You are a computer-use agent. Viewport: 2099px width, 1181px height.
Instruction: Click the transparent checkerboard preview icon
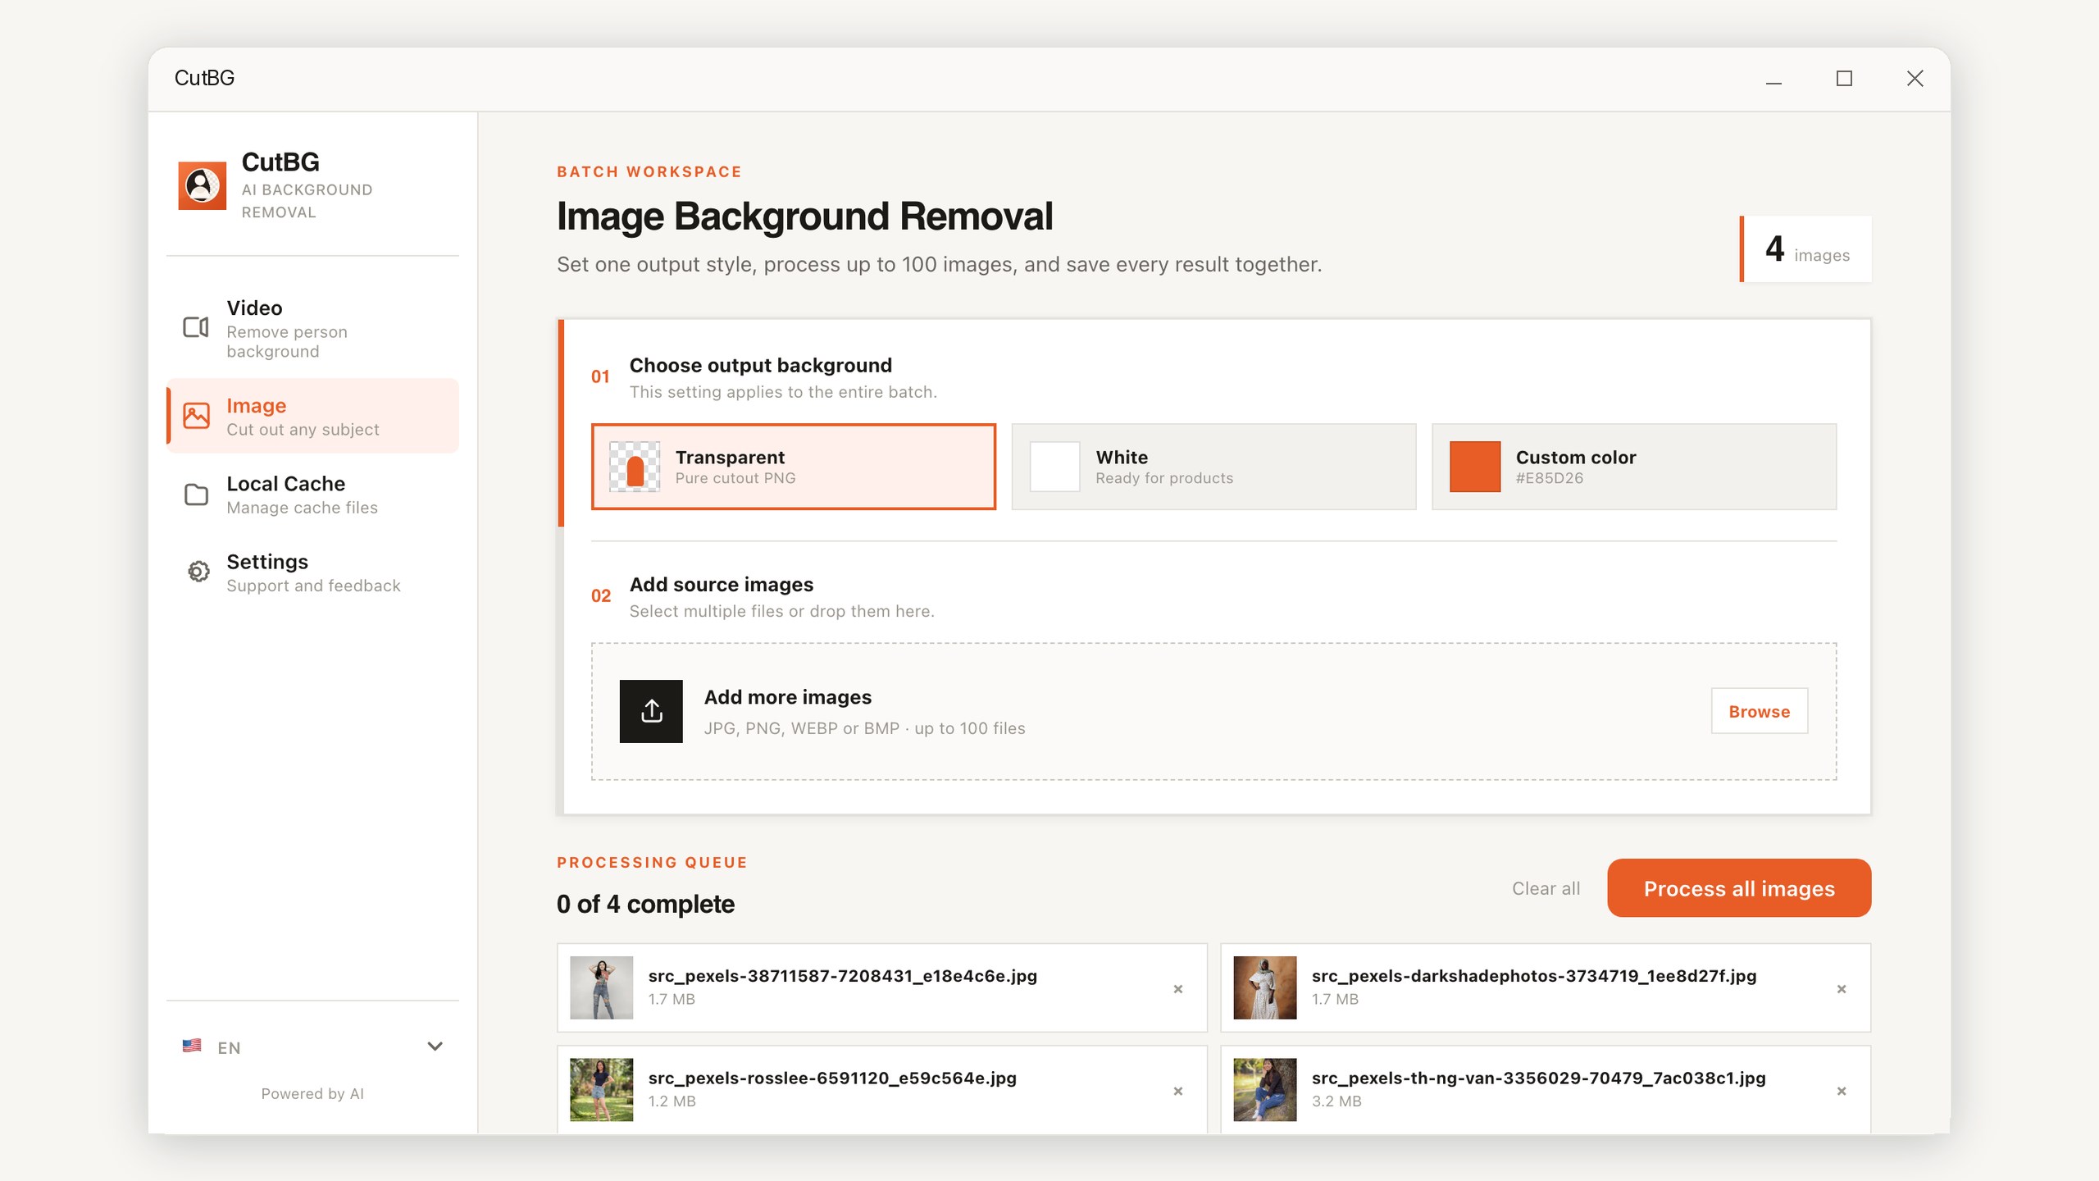click(635, 467)
